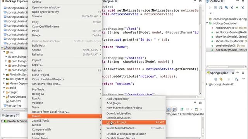Collapse the springtutorial67 project in Package Explorer
Screen dimensions: 248x139
coord(2,47)
